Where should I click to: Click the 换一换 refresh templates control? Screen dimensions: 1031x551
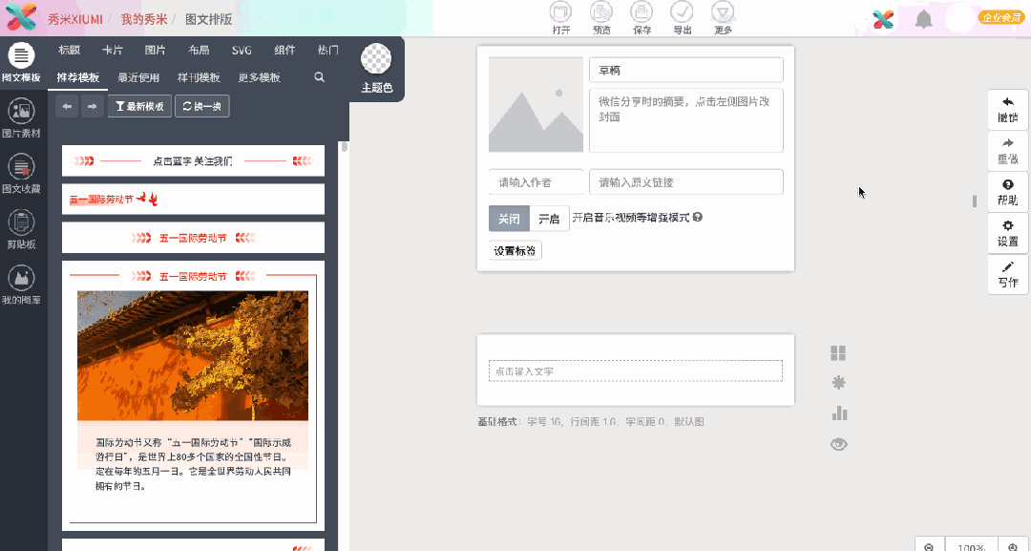(x=201, y=106)
